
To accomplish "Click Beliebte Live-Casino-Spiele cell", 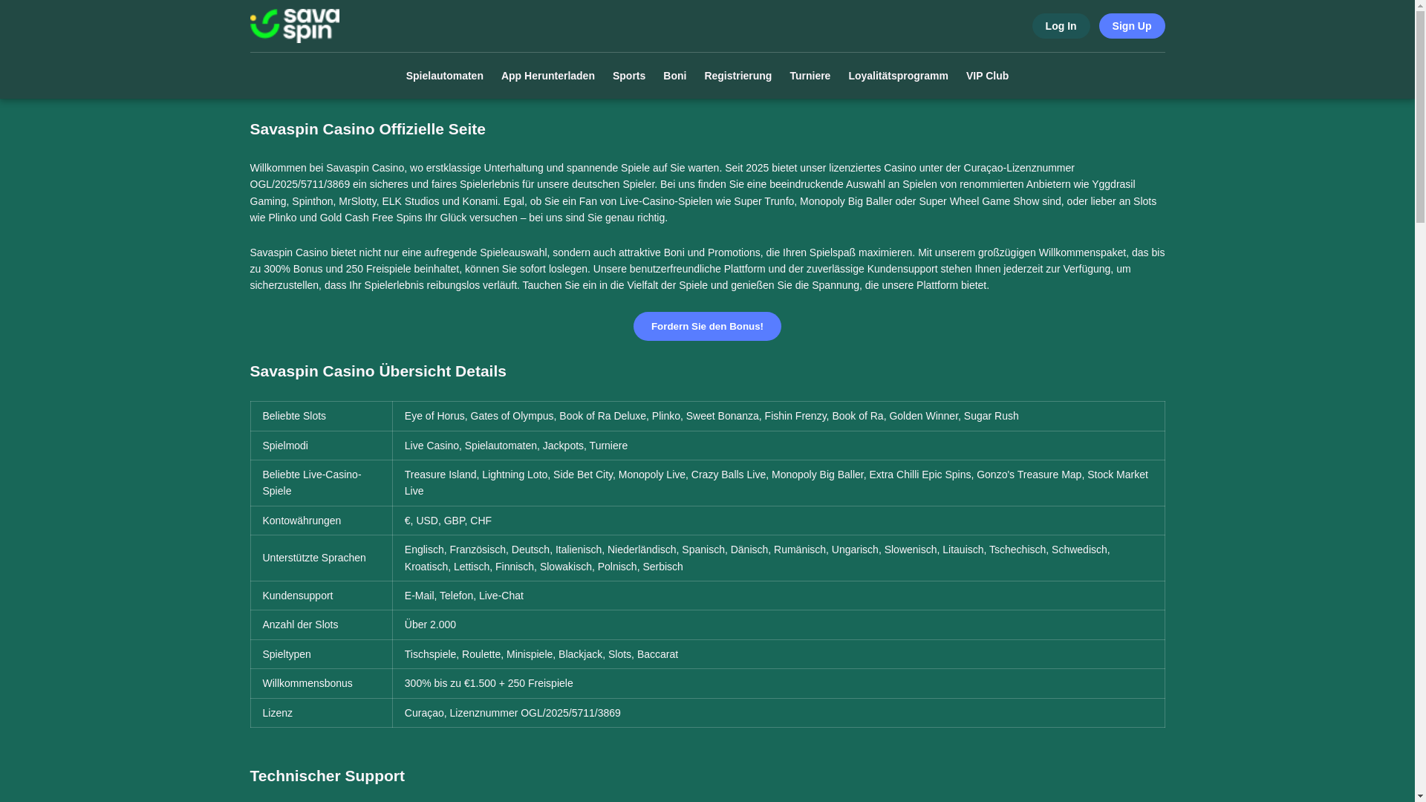I will (x=321, y=483).
